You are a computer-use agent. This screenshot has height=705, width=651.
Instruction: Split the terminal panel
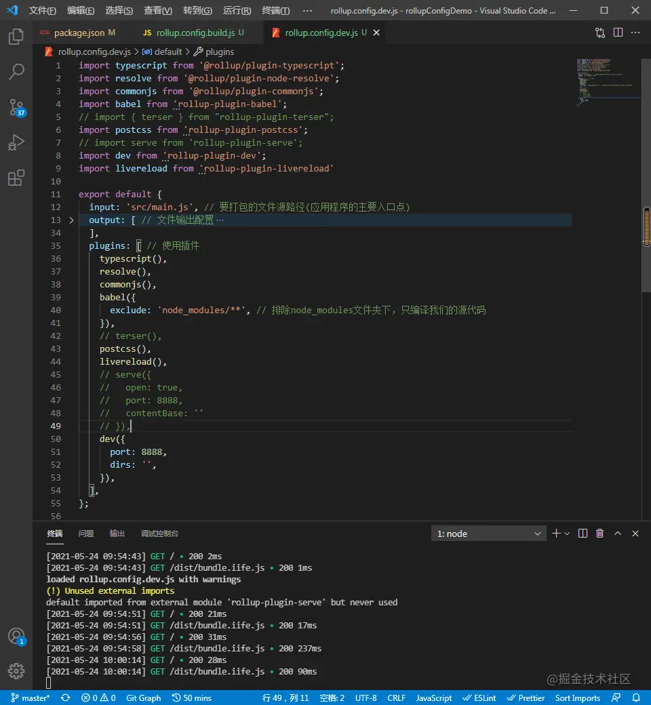coord(583,533)
